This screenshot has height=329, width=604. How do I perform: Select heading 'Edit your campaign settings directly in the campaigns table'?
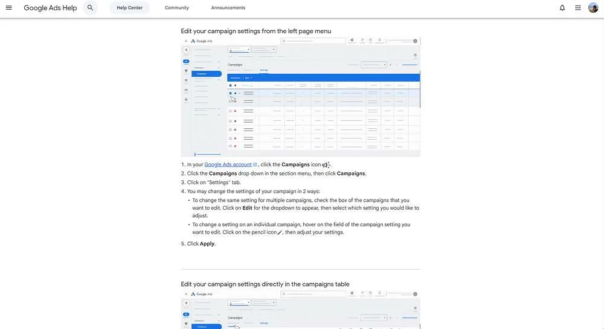[265, 284]
